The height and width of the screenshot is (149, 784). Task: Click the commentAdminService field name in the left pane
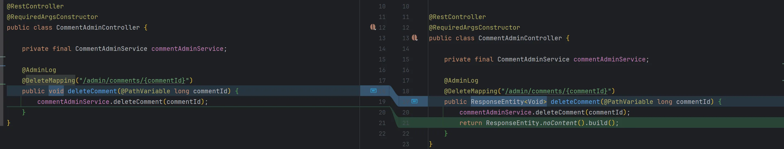tap(187, 49)
